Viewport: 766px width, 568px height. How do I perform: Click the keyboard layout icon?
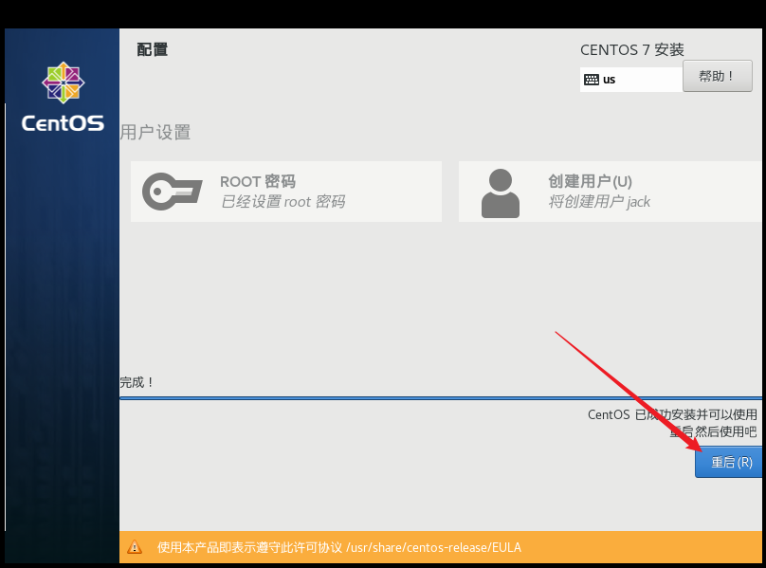[x=592, y=80]
